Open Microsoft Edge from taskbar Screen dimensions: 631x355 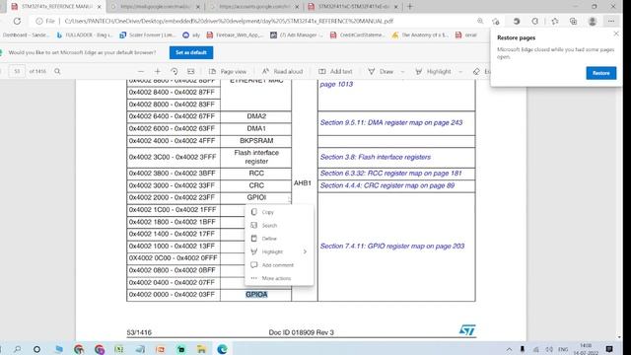[x=222, y=349]
